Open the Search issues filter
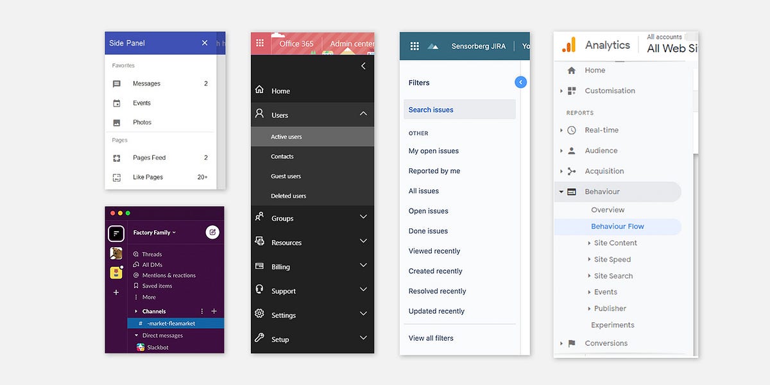 pyautogui.click(x=431, y=109)
